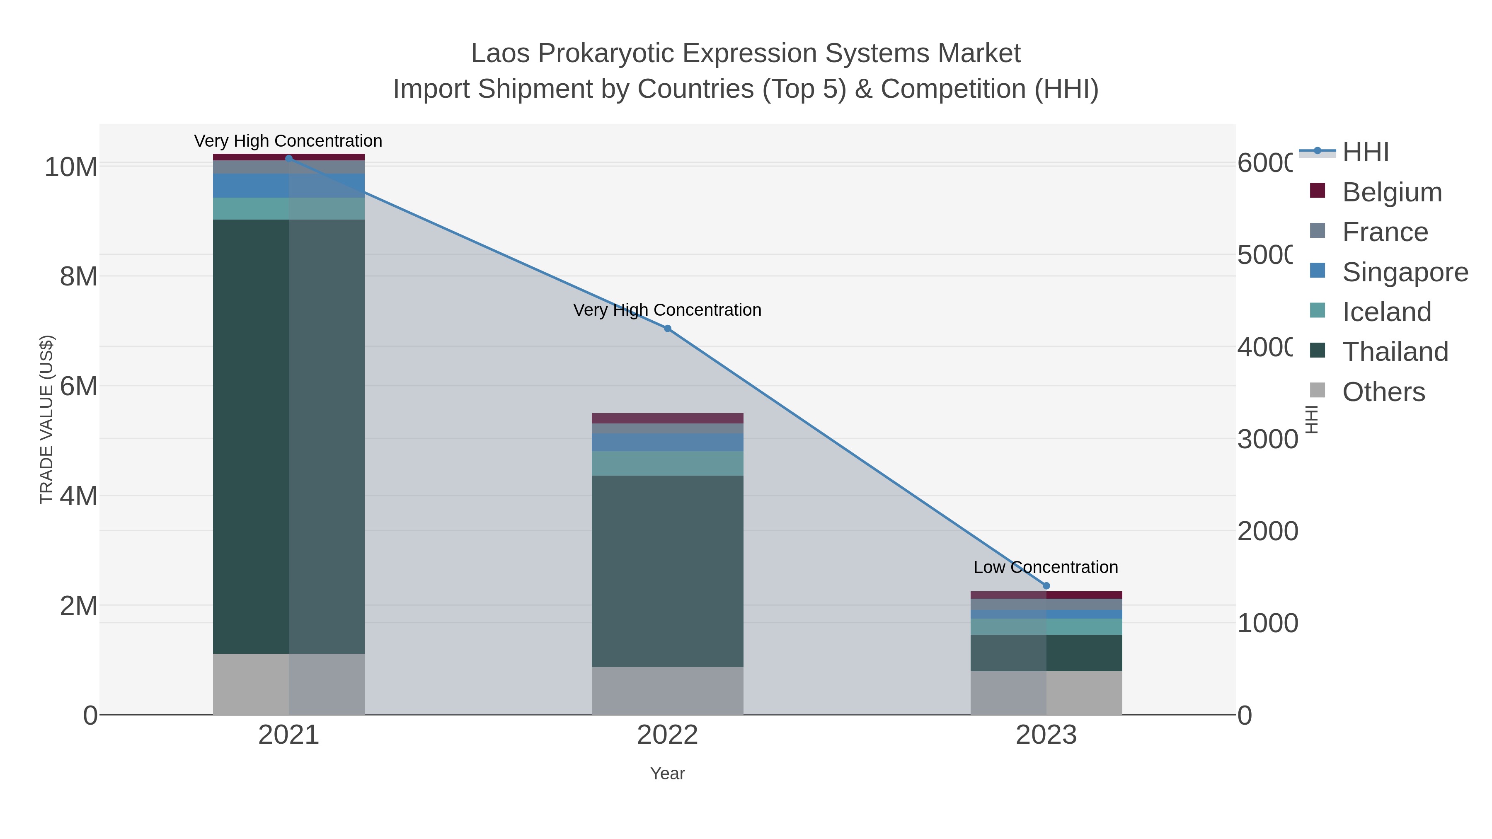Click the Belgium segment in the 2022 bar

(x=667, y=418)
